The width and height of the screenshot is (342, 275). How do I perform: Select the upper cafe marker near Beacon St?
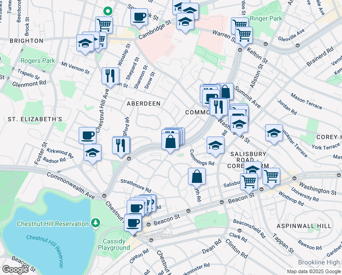[x=135, y=208]
